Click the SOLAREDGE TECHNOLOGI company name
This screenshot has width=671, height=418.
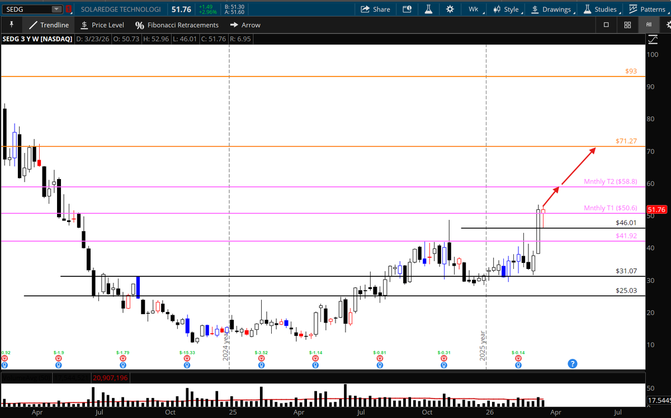click(121, 9)
